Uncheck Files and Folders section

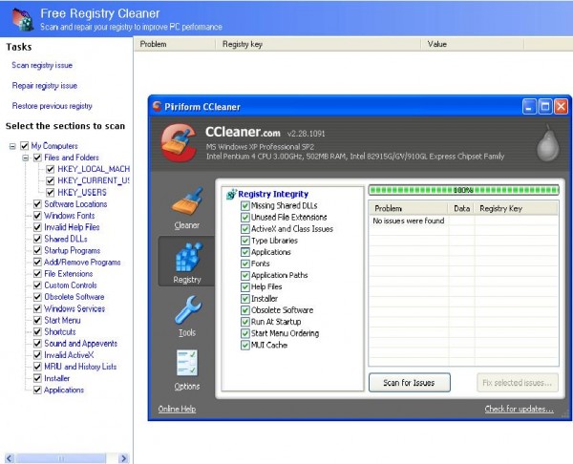[37, 158]
